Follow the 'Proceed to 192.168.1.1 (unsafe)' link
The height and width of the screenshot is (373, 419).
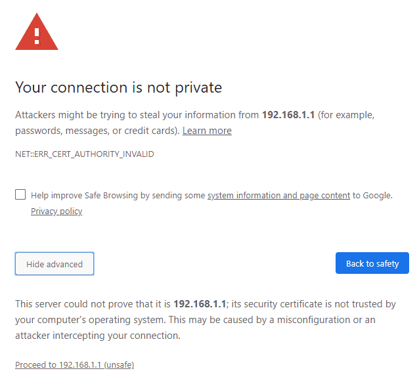pos(75,364)
